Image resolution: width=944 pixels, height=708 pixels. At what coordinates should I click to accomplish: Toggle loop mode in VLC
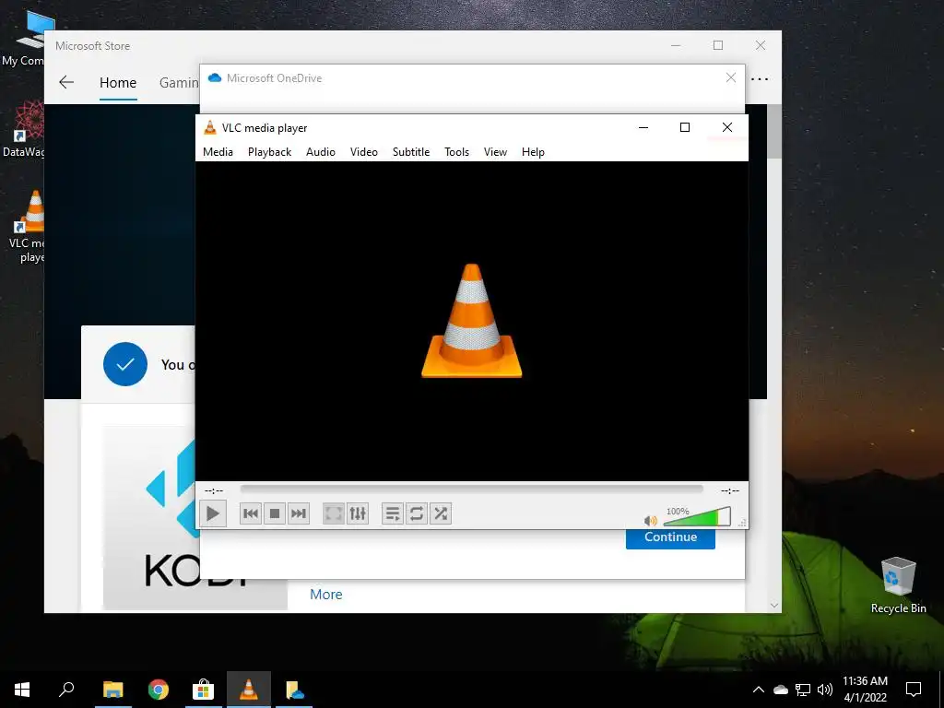[x=417, y=513]
